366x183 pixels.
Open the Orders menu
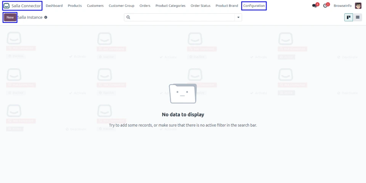[x=145, y=6]
